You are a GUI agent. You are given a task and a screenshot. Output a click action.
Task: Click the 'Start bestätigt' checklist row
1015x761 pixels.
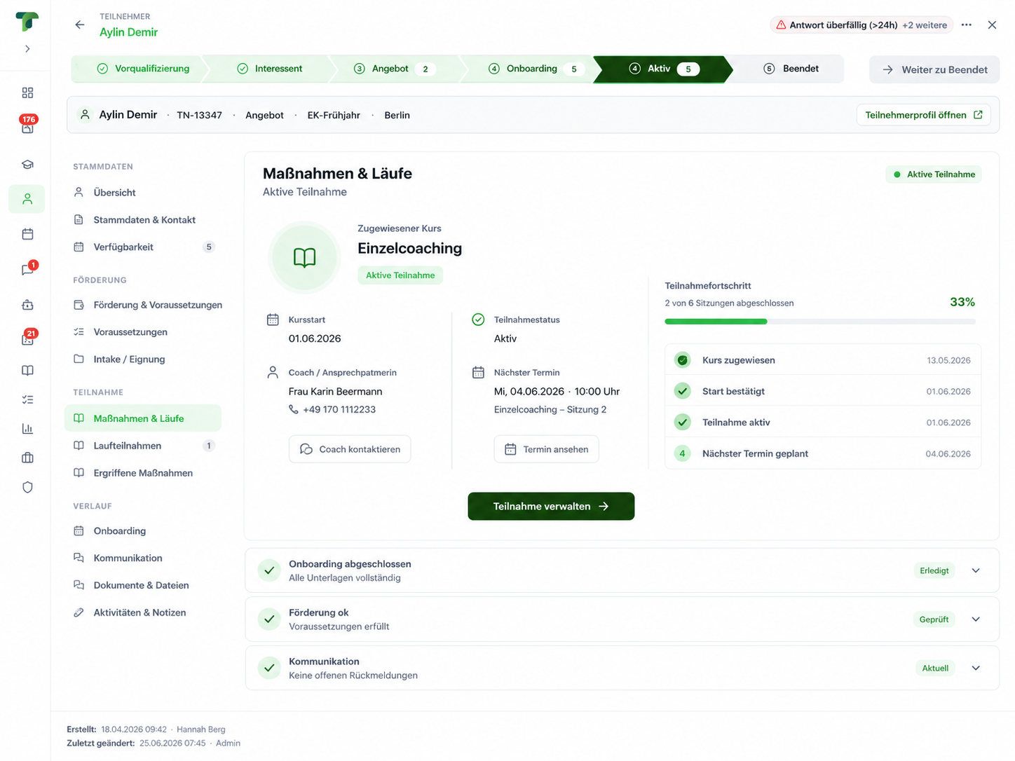pos(823,392)
